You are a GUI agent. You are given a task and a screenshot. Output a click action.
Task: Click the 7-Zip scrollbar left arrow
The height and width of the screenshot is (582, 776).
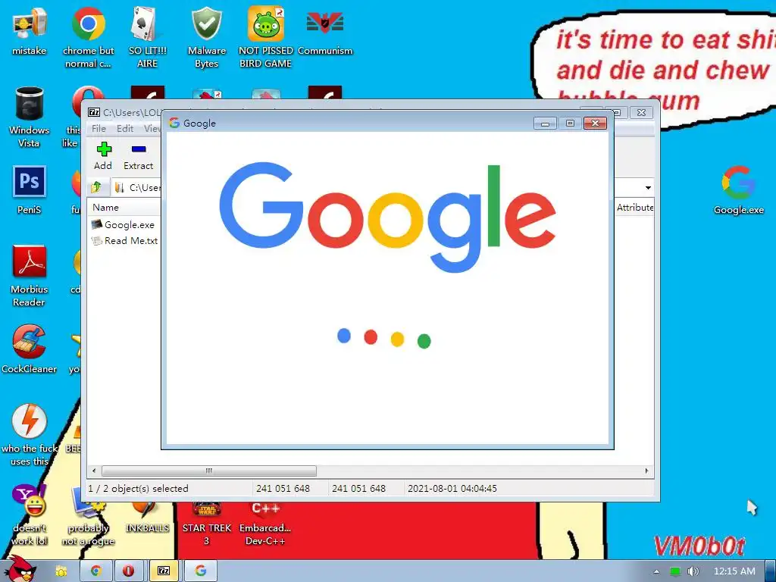click(x=95, y=471)
